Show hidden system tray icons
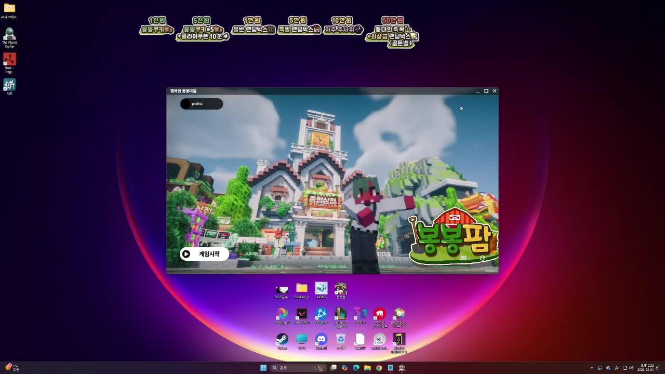The image size is (665, 374). tap(591, 368)
